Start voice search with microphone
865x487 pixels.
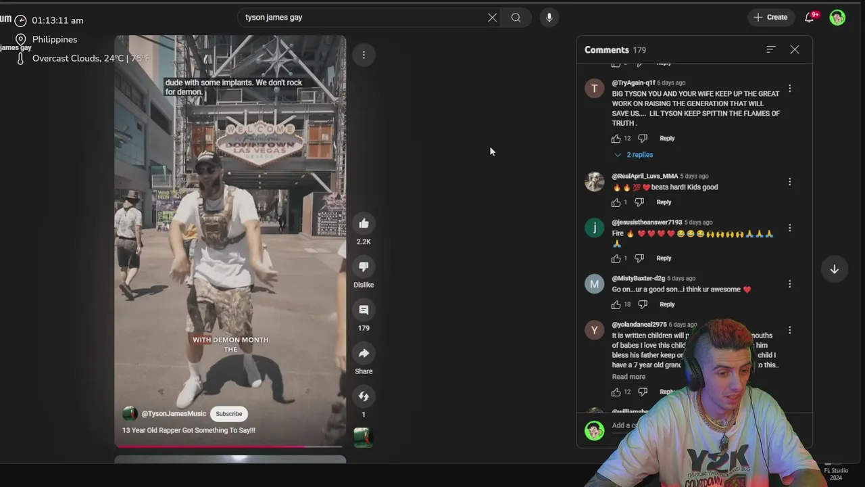(x=549, y=18)
